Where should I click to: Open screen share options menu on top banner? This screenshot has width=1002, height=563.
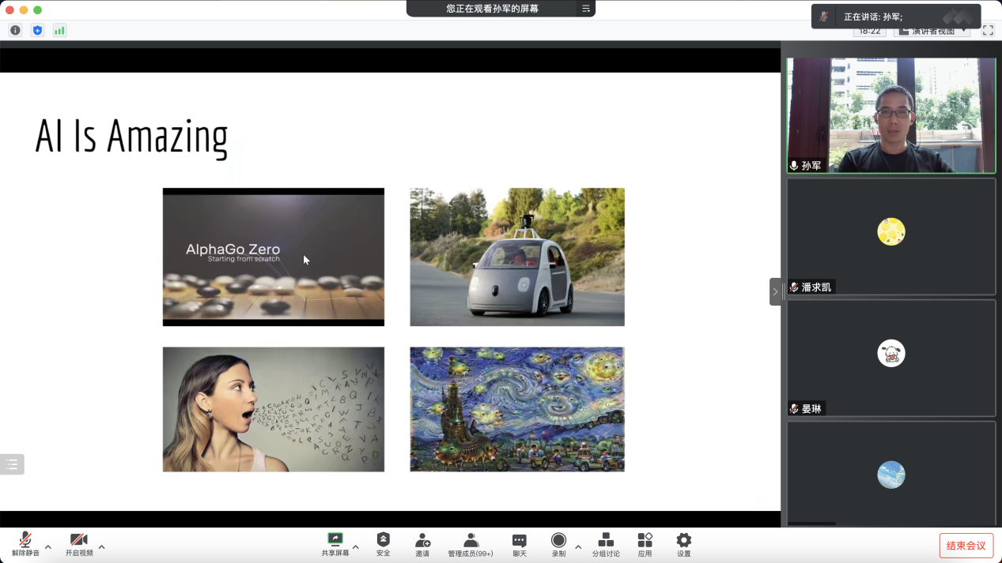tap(586, 9)
